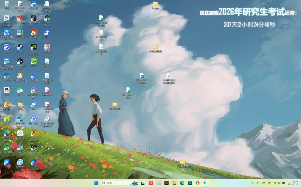Launch Plain Craft Launcher 2 shortcut
Screen dimensions: 301x187
[33, 162]
